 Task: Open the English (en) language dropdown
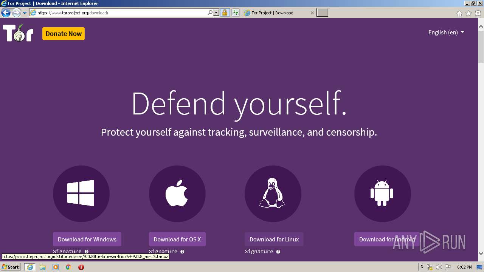click(446, 32)
